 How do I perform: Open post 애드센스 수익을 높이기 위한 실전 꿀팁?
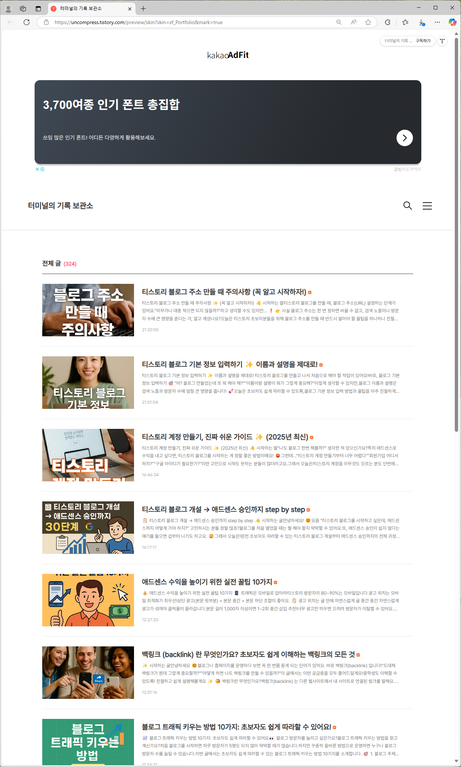[207, 582]
